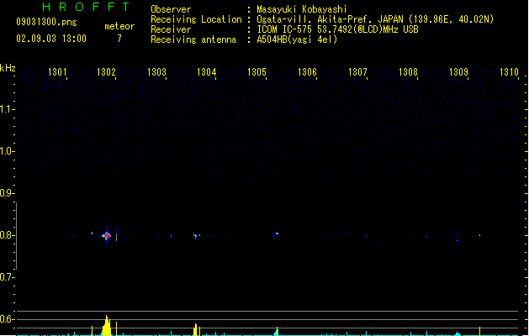Click the 0.9 kHz frequency tick label

coord(7,193)
